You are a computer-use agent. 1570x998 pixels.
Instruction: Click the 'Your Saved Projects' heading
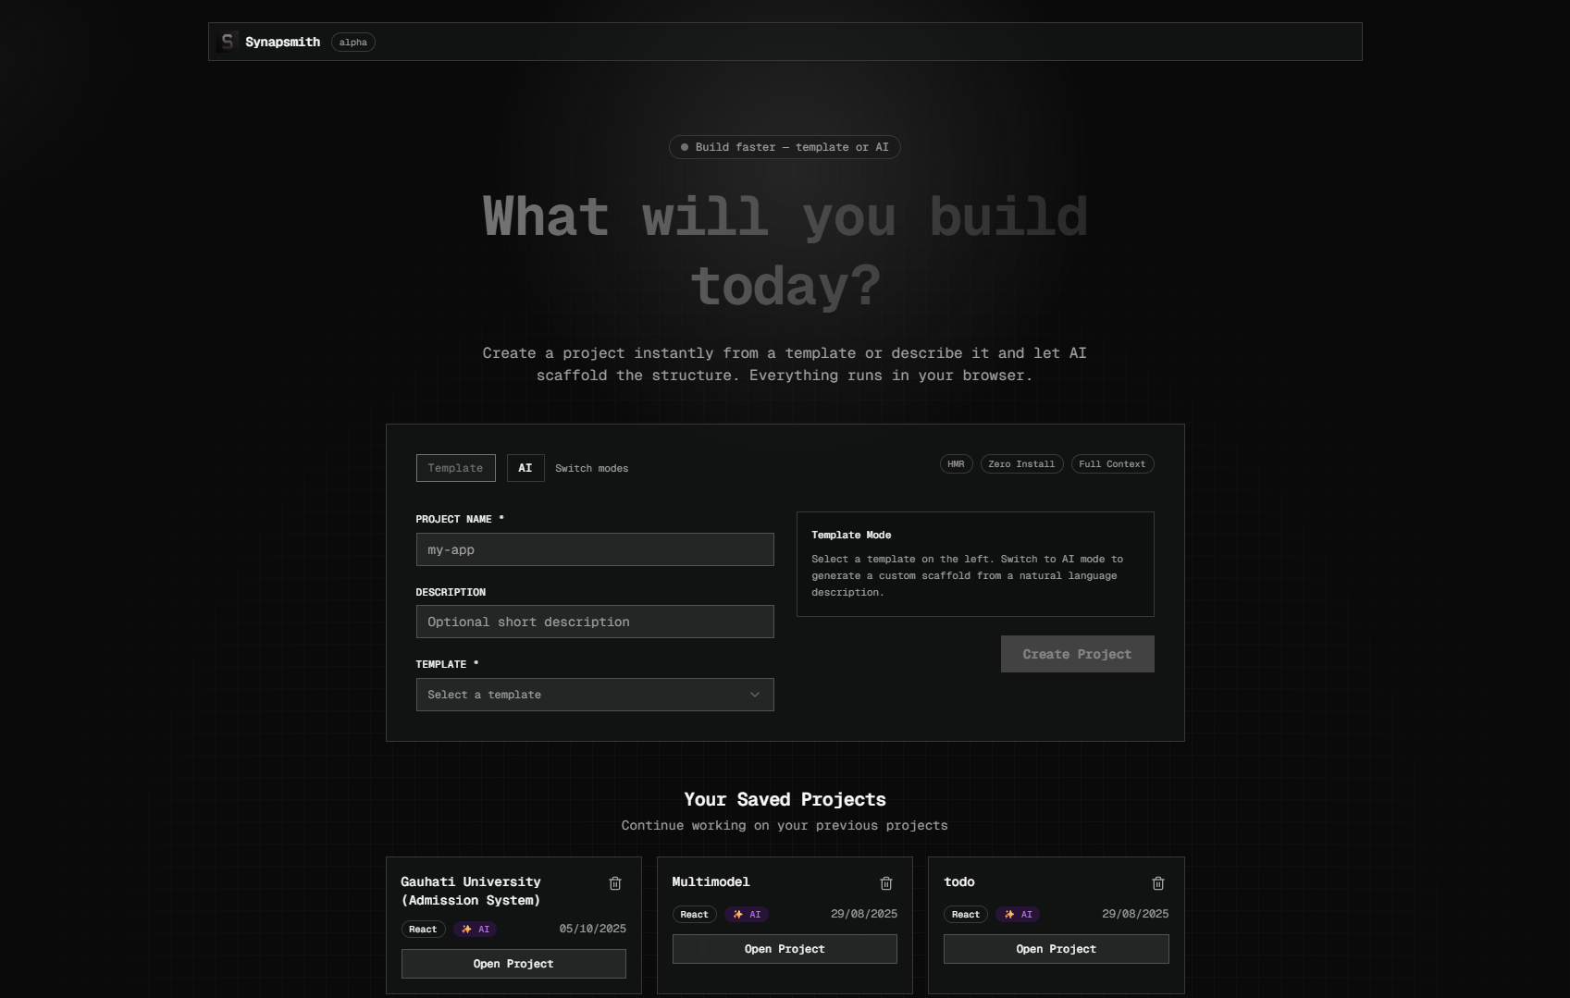point(785,799)
